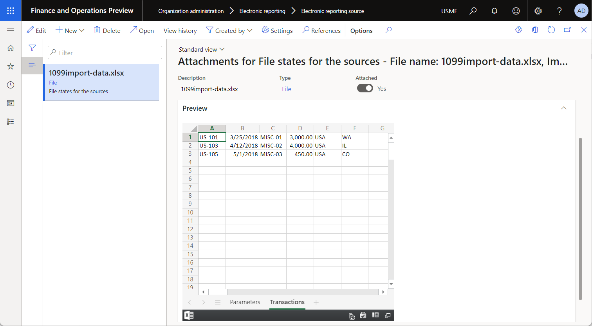Viewport: 592px width, 326px height.
Task: Click the Delete button on the action pane
Action: (107, 30)
